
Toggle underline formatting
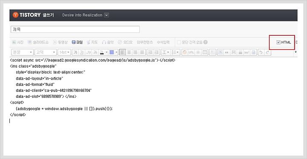(81, 52)
